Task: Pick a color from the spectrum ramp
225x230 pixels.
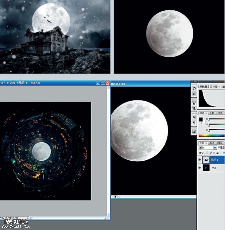Action: pyautogui.click(x=212, y=136)
